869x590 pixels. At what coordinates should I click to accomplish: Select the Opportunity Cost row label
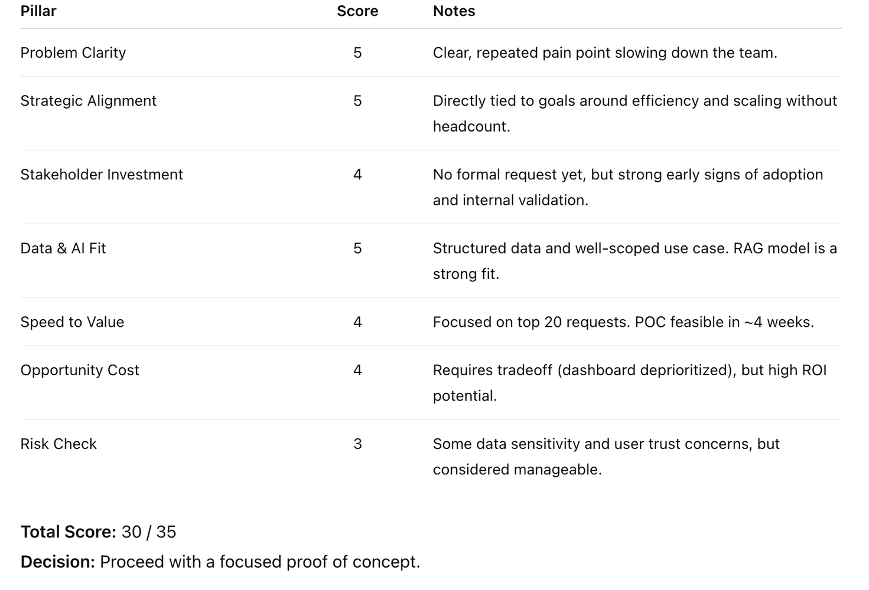[80, 370]
